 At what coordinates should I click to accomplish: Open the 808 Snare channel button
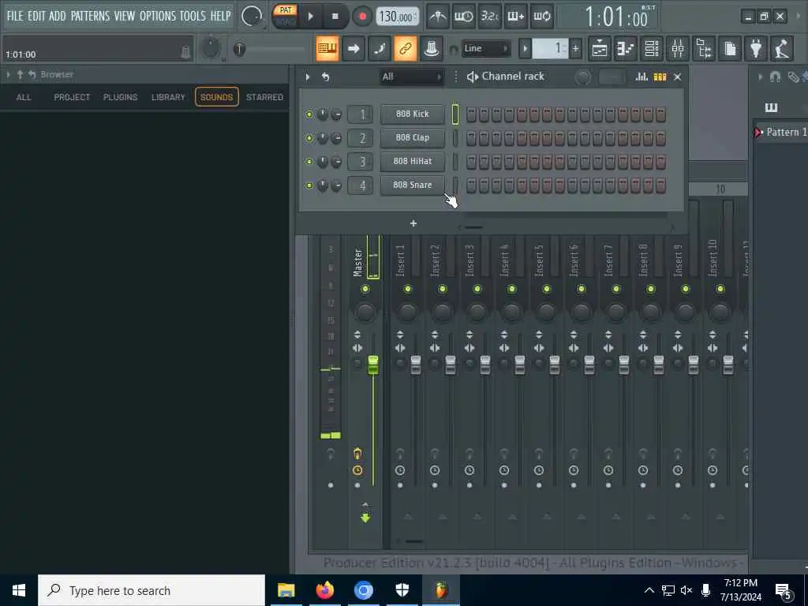pyautogui.click(x=412, y=185)
